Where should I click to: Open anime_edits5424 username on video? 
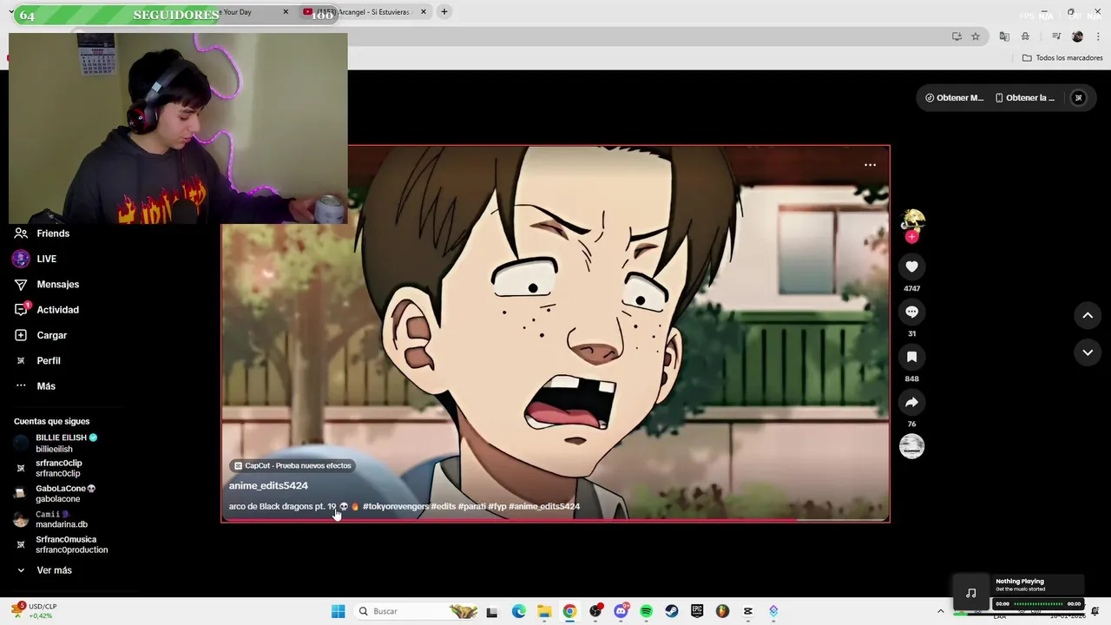tap(268, 485)
